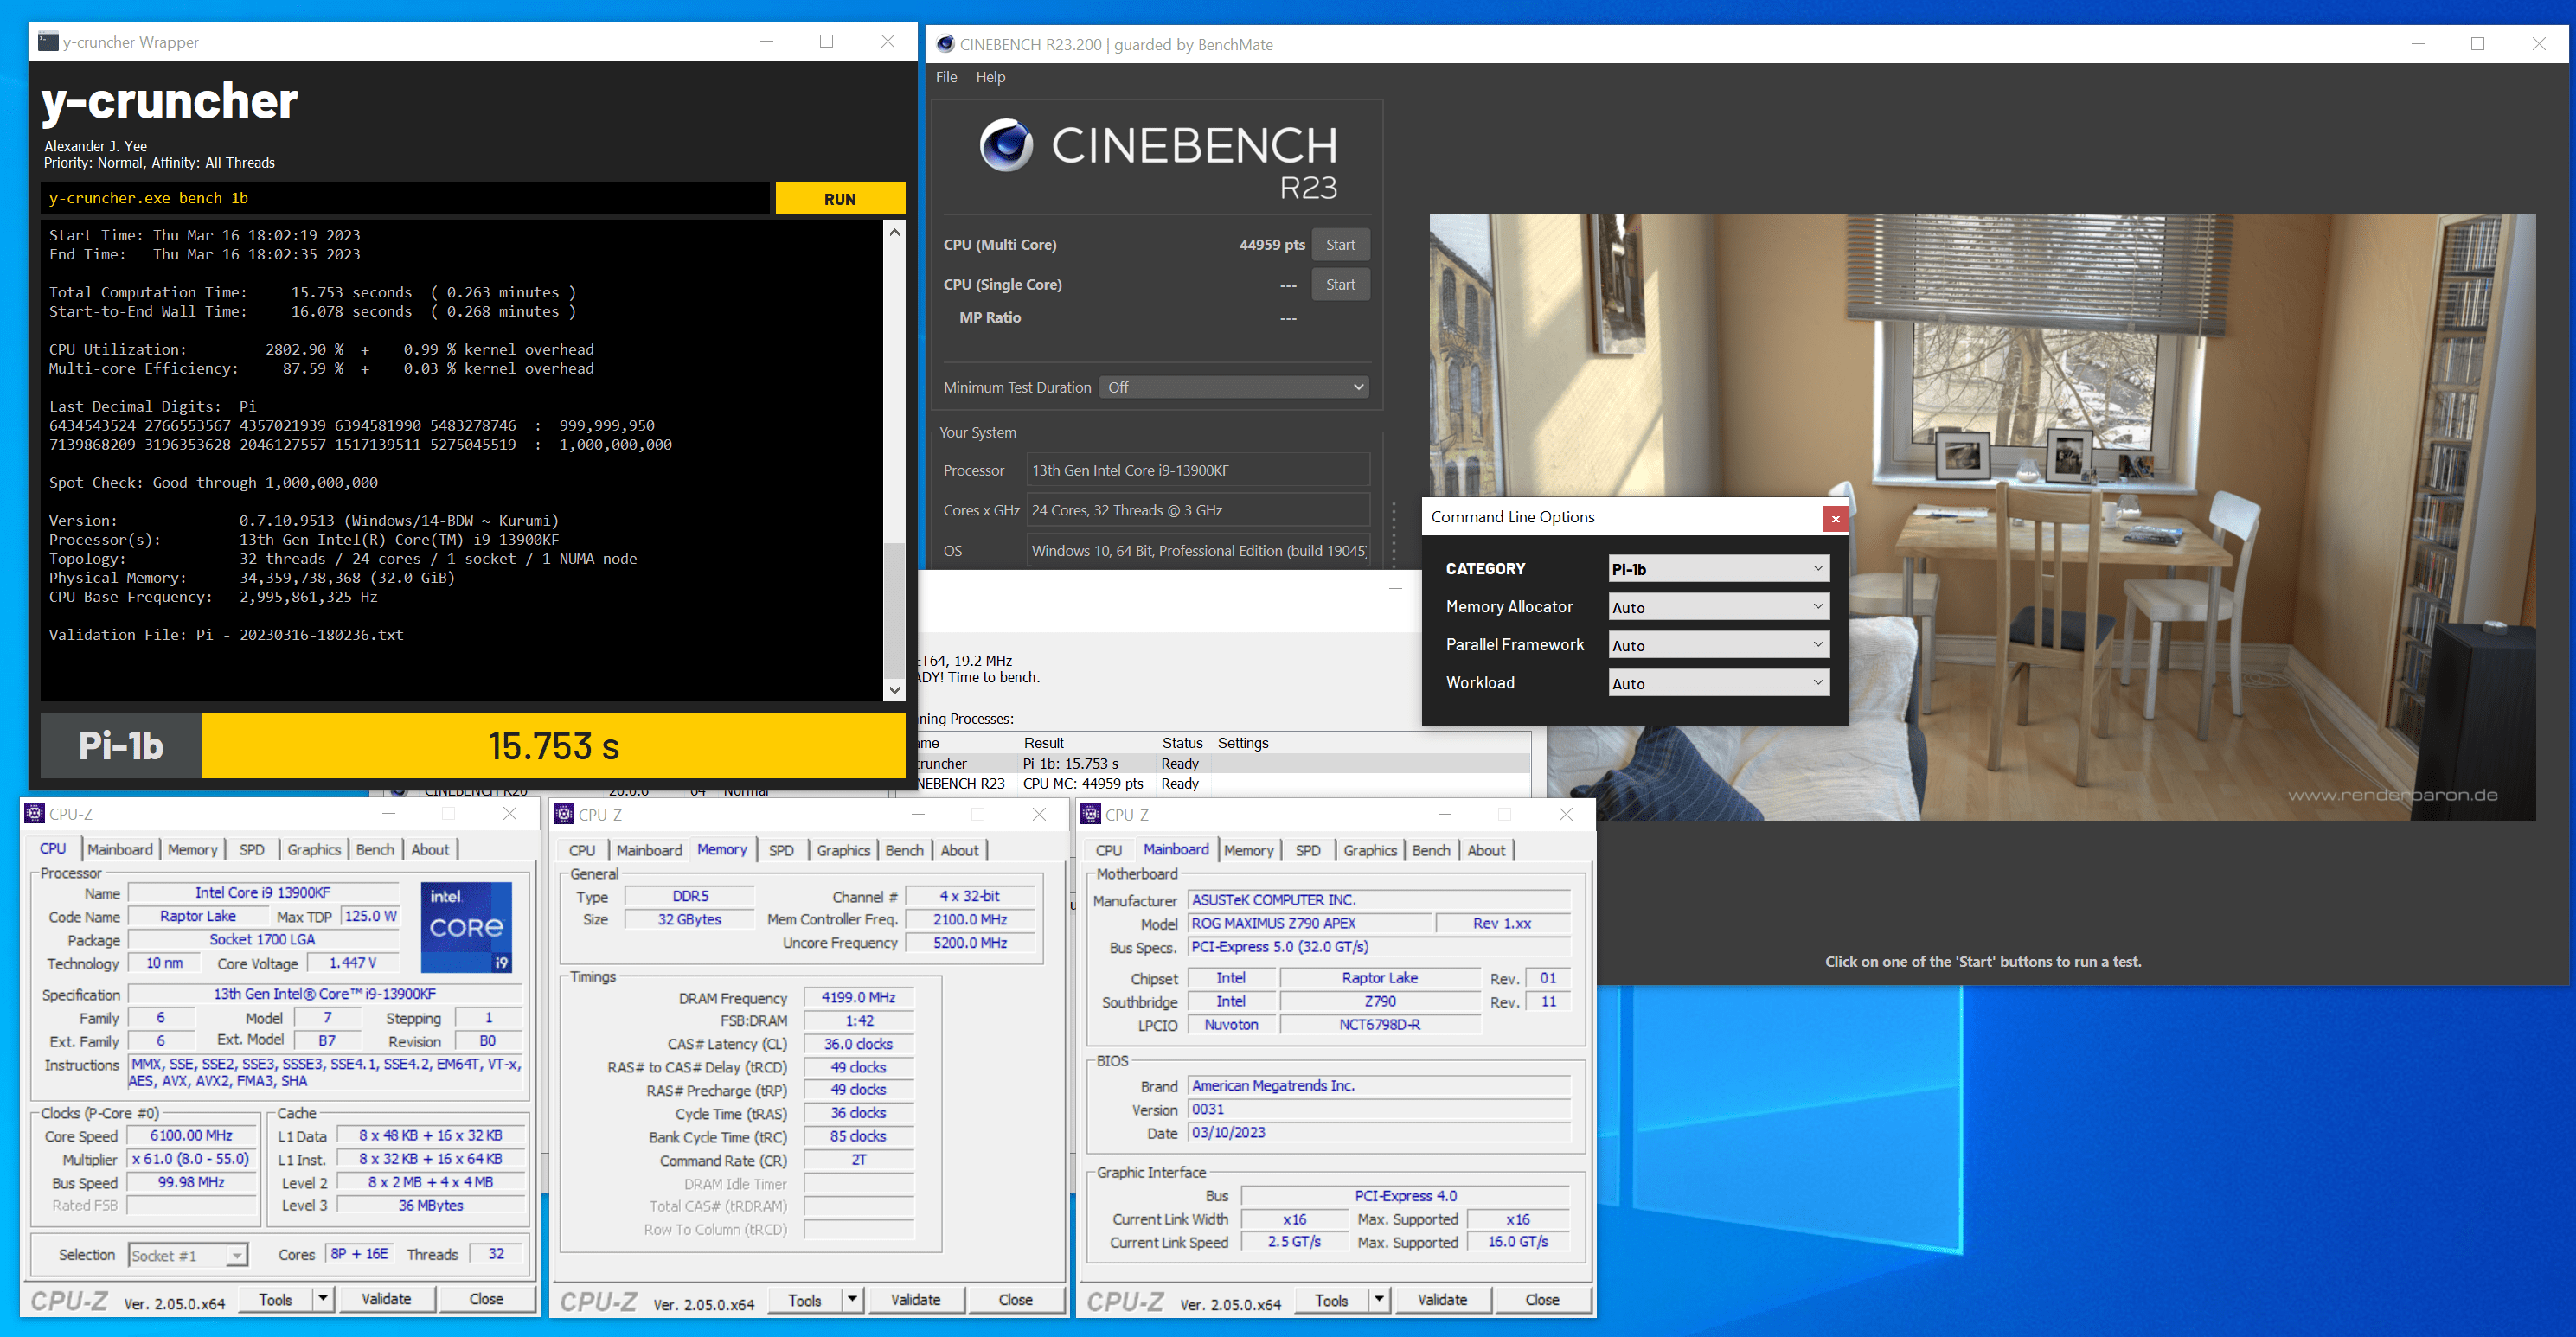
Task: Click the BIOS Date value 03/10/2023
Action: click(1379, 1132)
